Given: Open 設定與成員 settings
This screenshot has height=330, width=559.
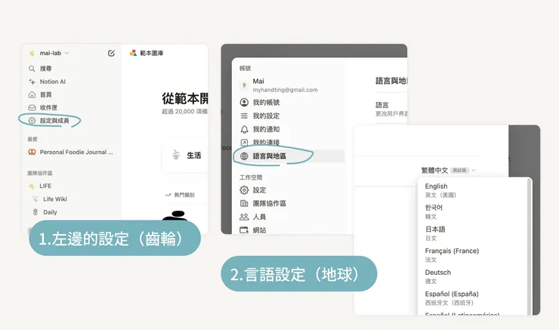Looking at the screenshot, I should (54, 121).
